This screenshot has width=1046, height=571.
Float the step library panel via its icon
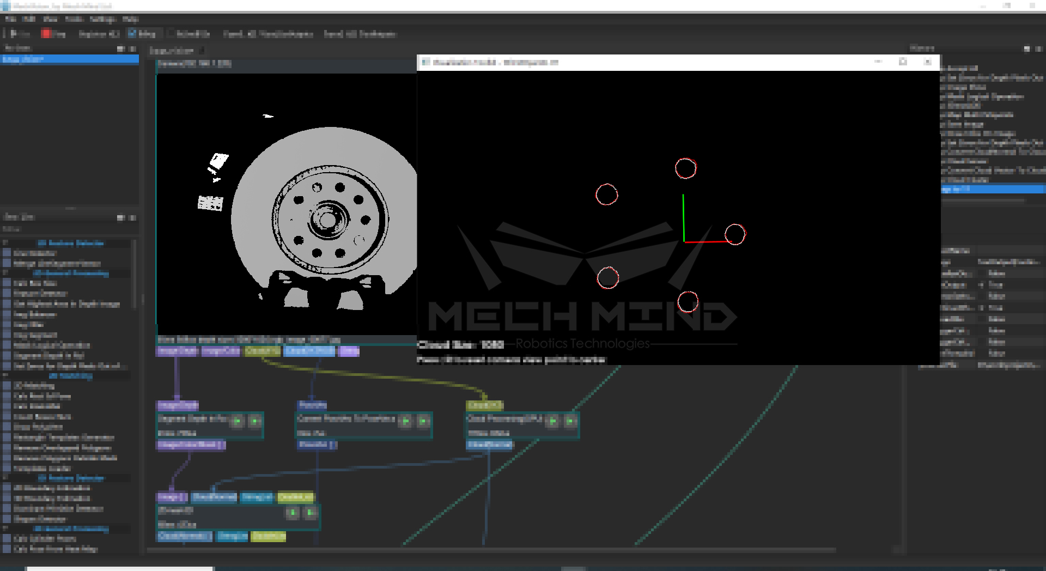click(x=120, y=218)
